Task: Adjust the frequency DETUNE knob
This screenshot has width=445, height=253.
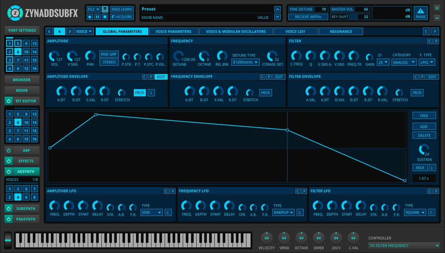Action: tap(179, 56)
